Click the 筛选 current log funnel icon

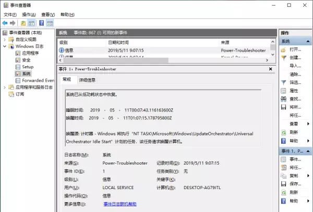(x=283, y=82)
